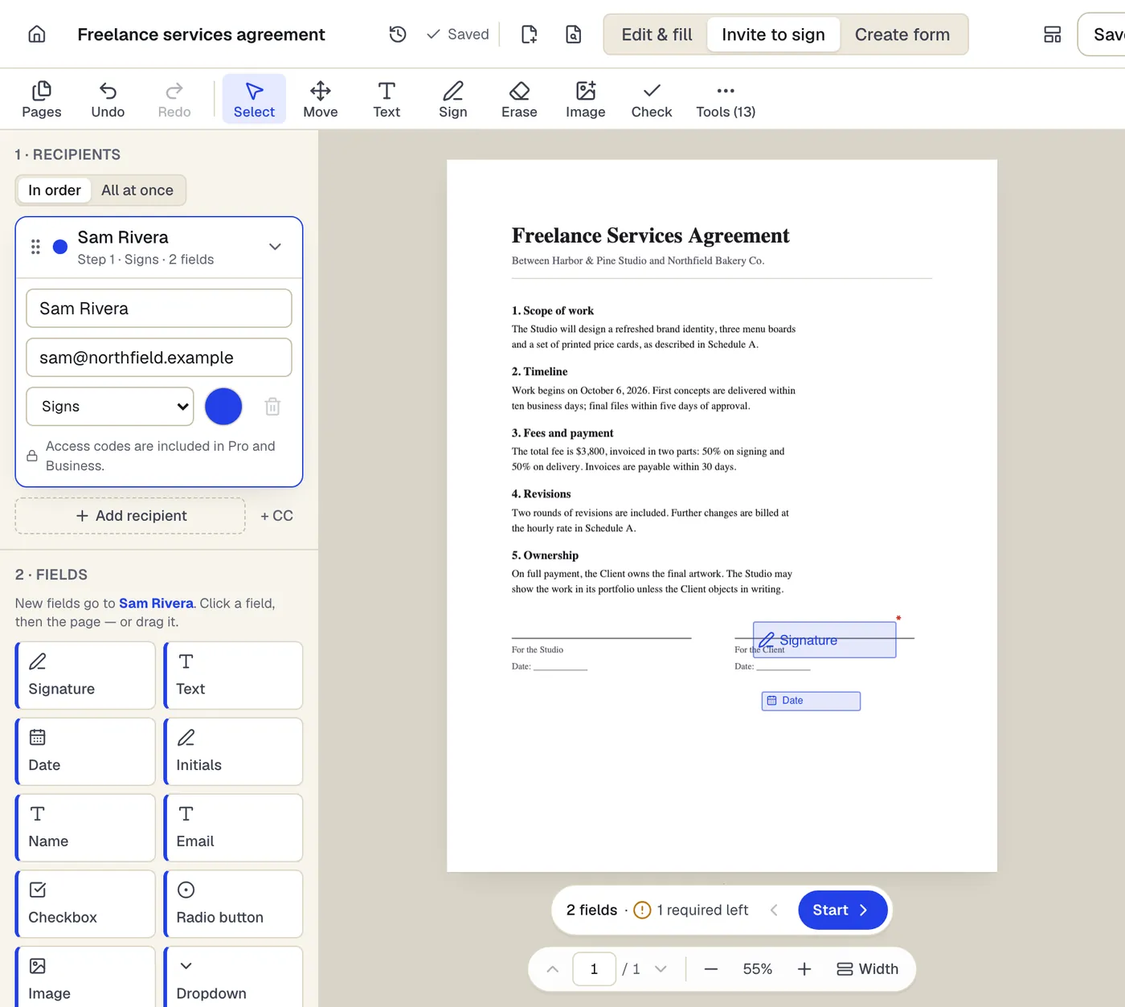Select the Erase tool

[519, 100]
